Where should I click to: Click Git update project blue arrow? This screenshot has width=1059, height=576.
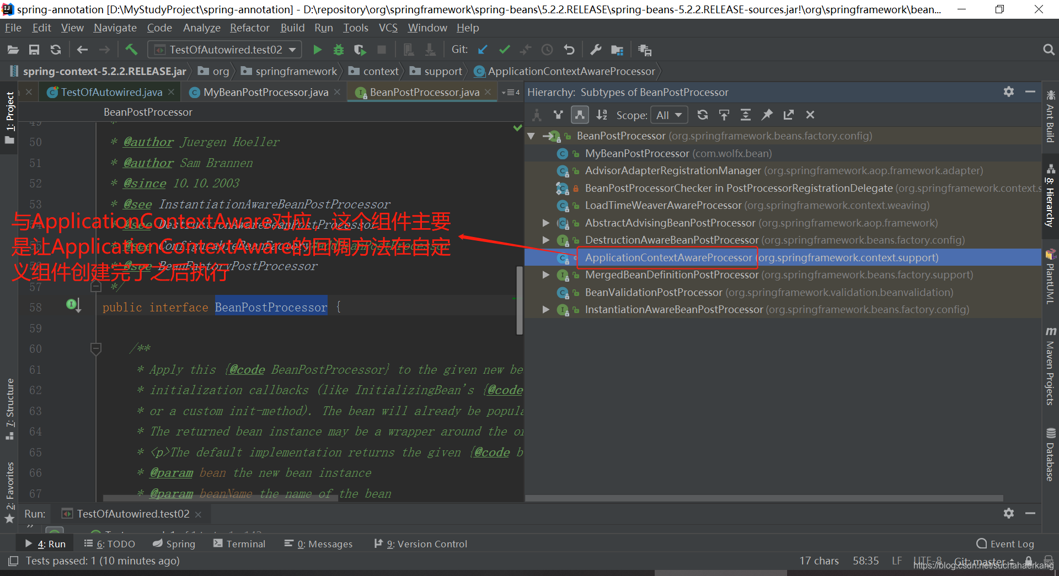483,50
